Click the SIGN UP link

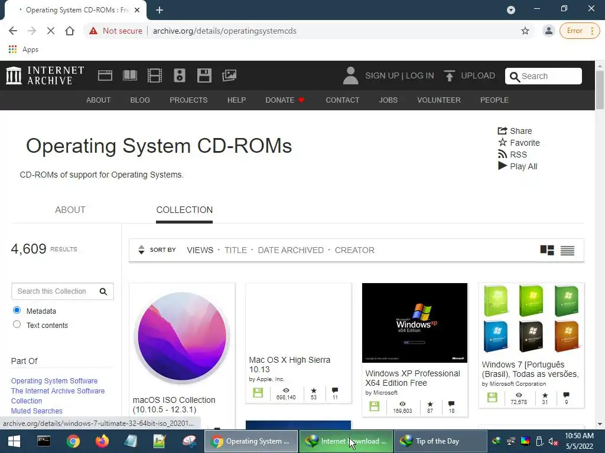382,75
